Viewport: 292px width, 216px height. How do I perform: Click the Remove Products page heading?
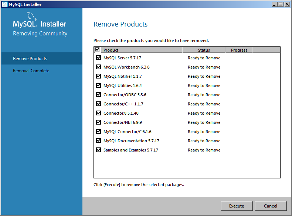click(x=120, y=24)
